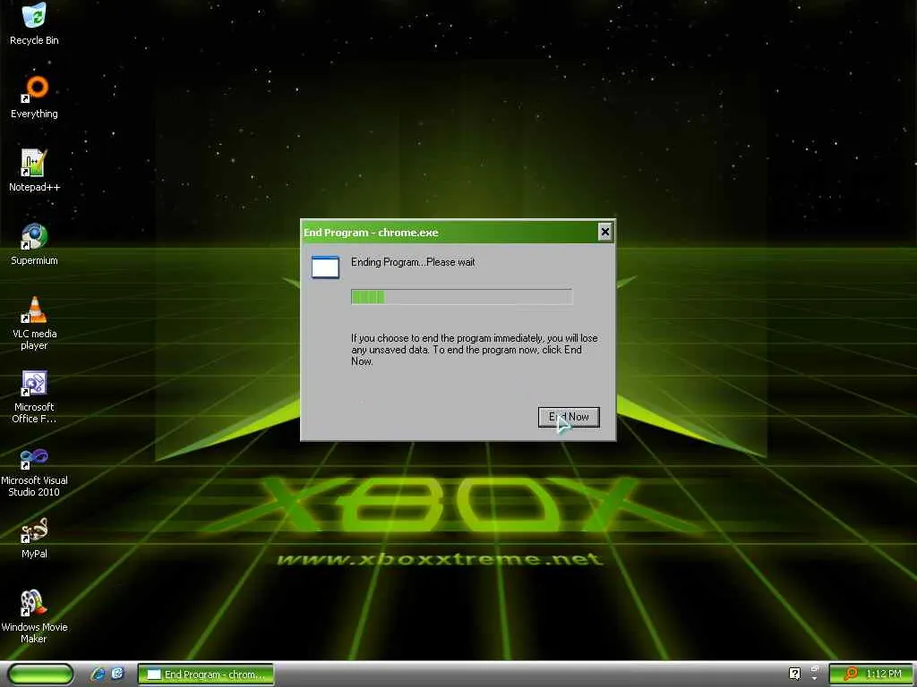This screenshot has height=687, width=917.
Task: Click the End Now button
Action: 569,417
